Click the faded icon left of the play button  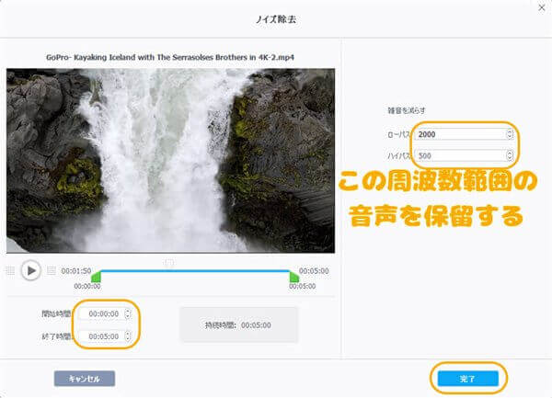[x=10, y=270]
